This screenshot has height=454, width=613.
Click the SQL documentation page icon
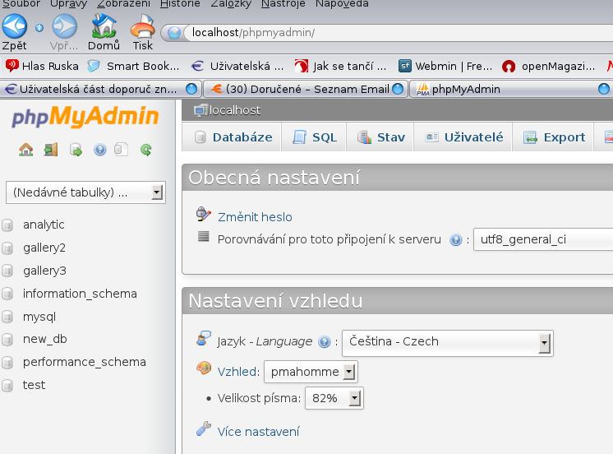pos(121,150)
